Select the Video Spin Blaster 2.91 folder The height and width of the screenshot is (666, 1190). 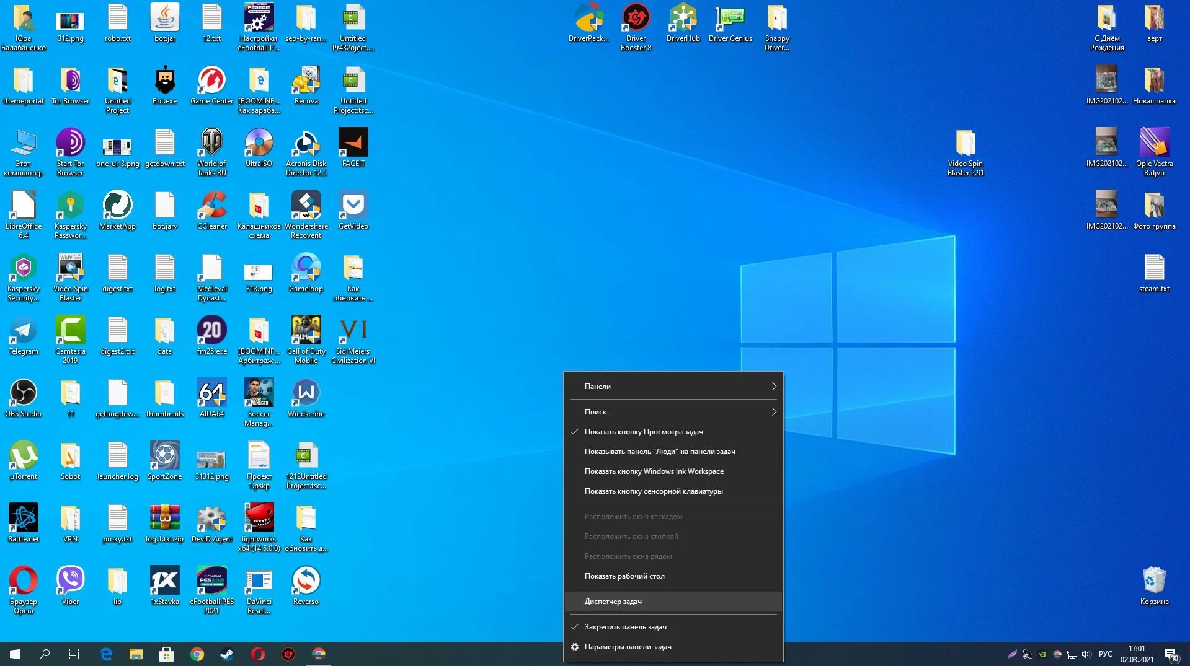coord(965,152)
